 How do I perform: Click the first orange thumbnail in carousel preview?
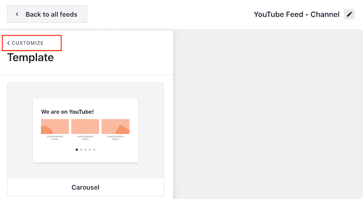[x=55, y=126]
